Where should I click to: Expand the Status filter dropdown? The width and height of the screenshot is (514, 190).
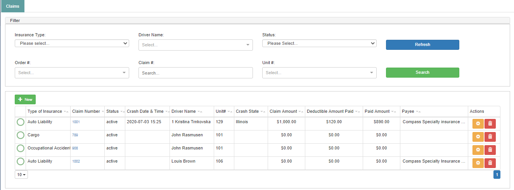pyautogui.click(x=319, y=43)
